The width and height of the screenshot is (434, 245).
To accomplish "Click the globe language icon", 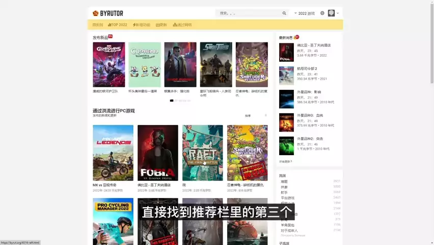I will tap(322, 13).
